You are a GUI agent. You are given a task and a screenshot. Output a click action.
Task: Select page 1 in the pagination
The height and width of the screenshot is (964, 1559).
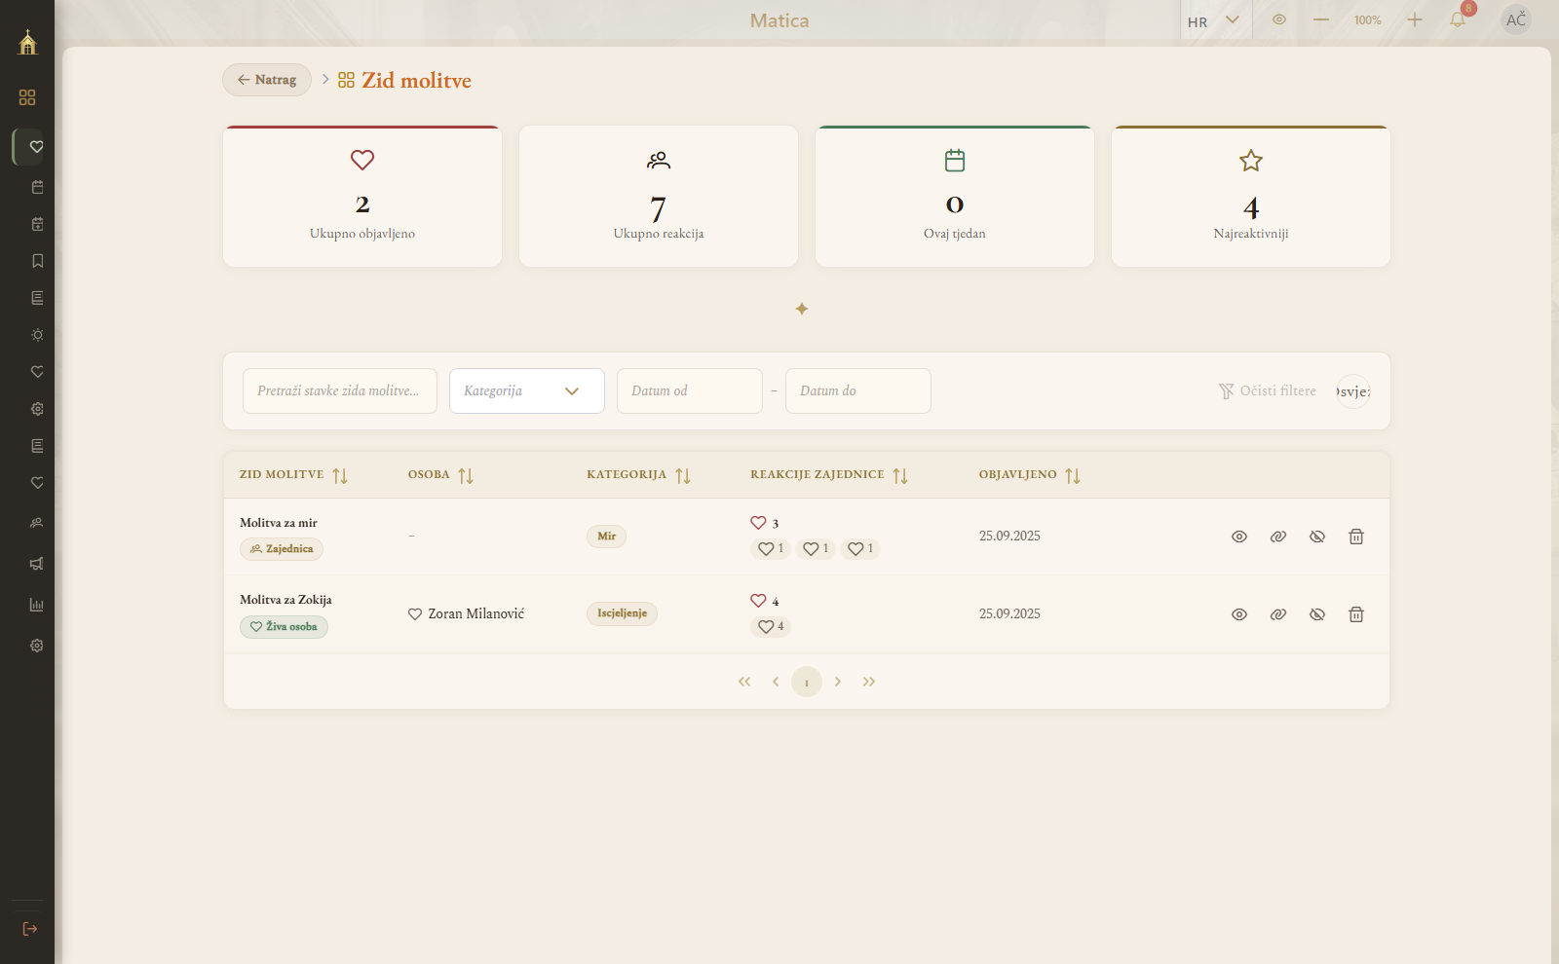807,682
